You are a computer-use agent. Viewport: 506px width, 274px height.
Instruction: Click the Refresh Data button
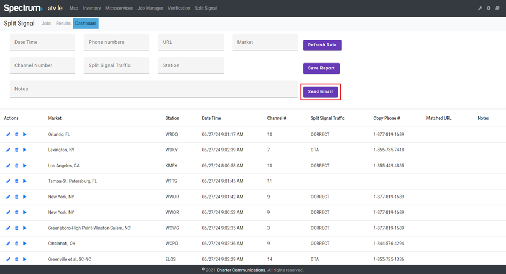click(x=322, y=45)
